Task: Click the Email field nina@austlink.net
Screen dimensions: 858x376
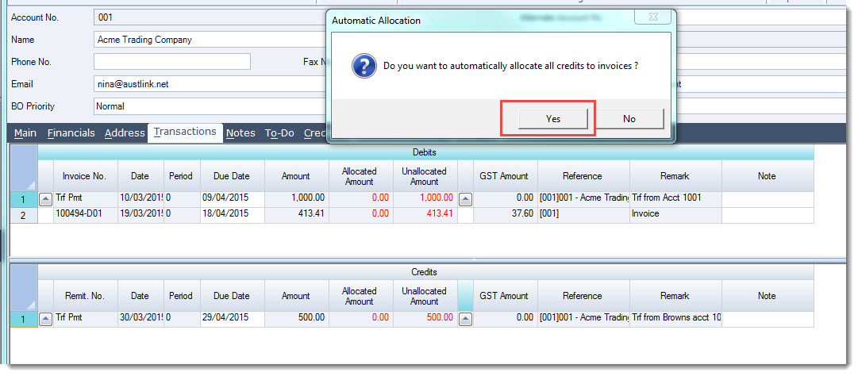Action: coord(210,84)
